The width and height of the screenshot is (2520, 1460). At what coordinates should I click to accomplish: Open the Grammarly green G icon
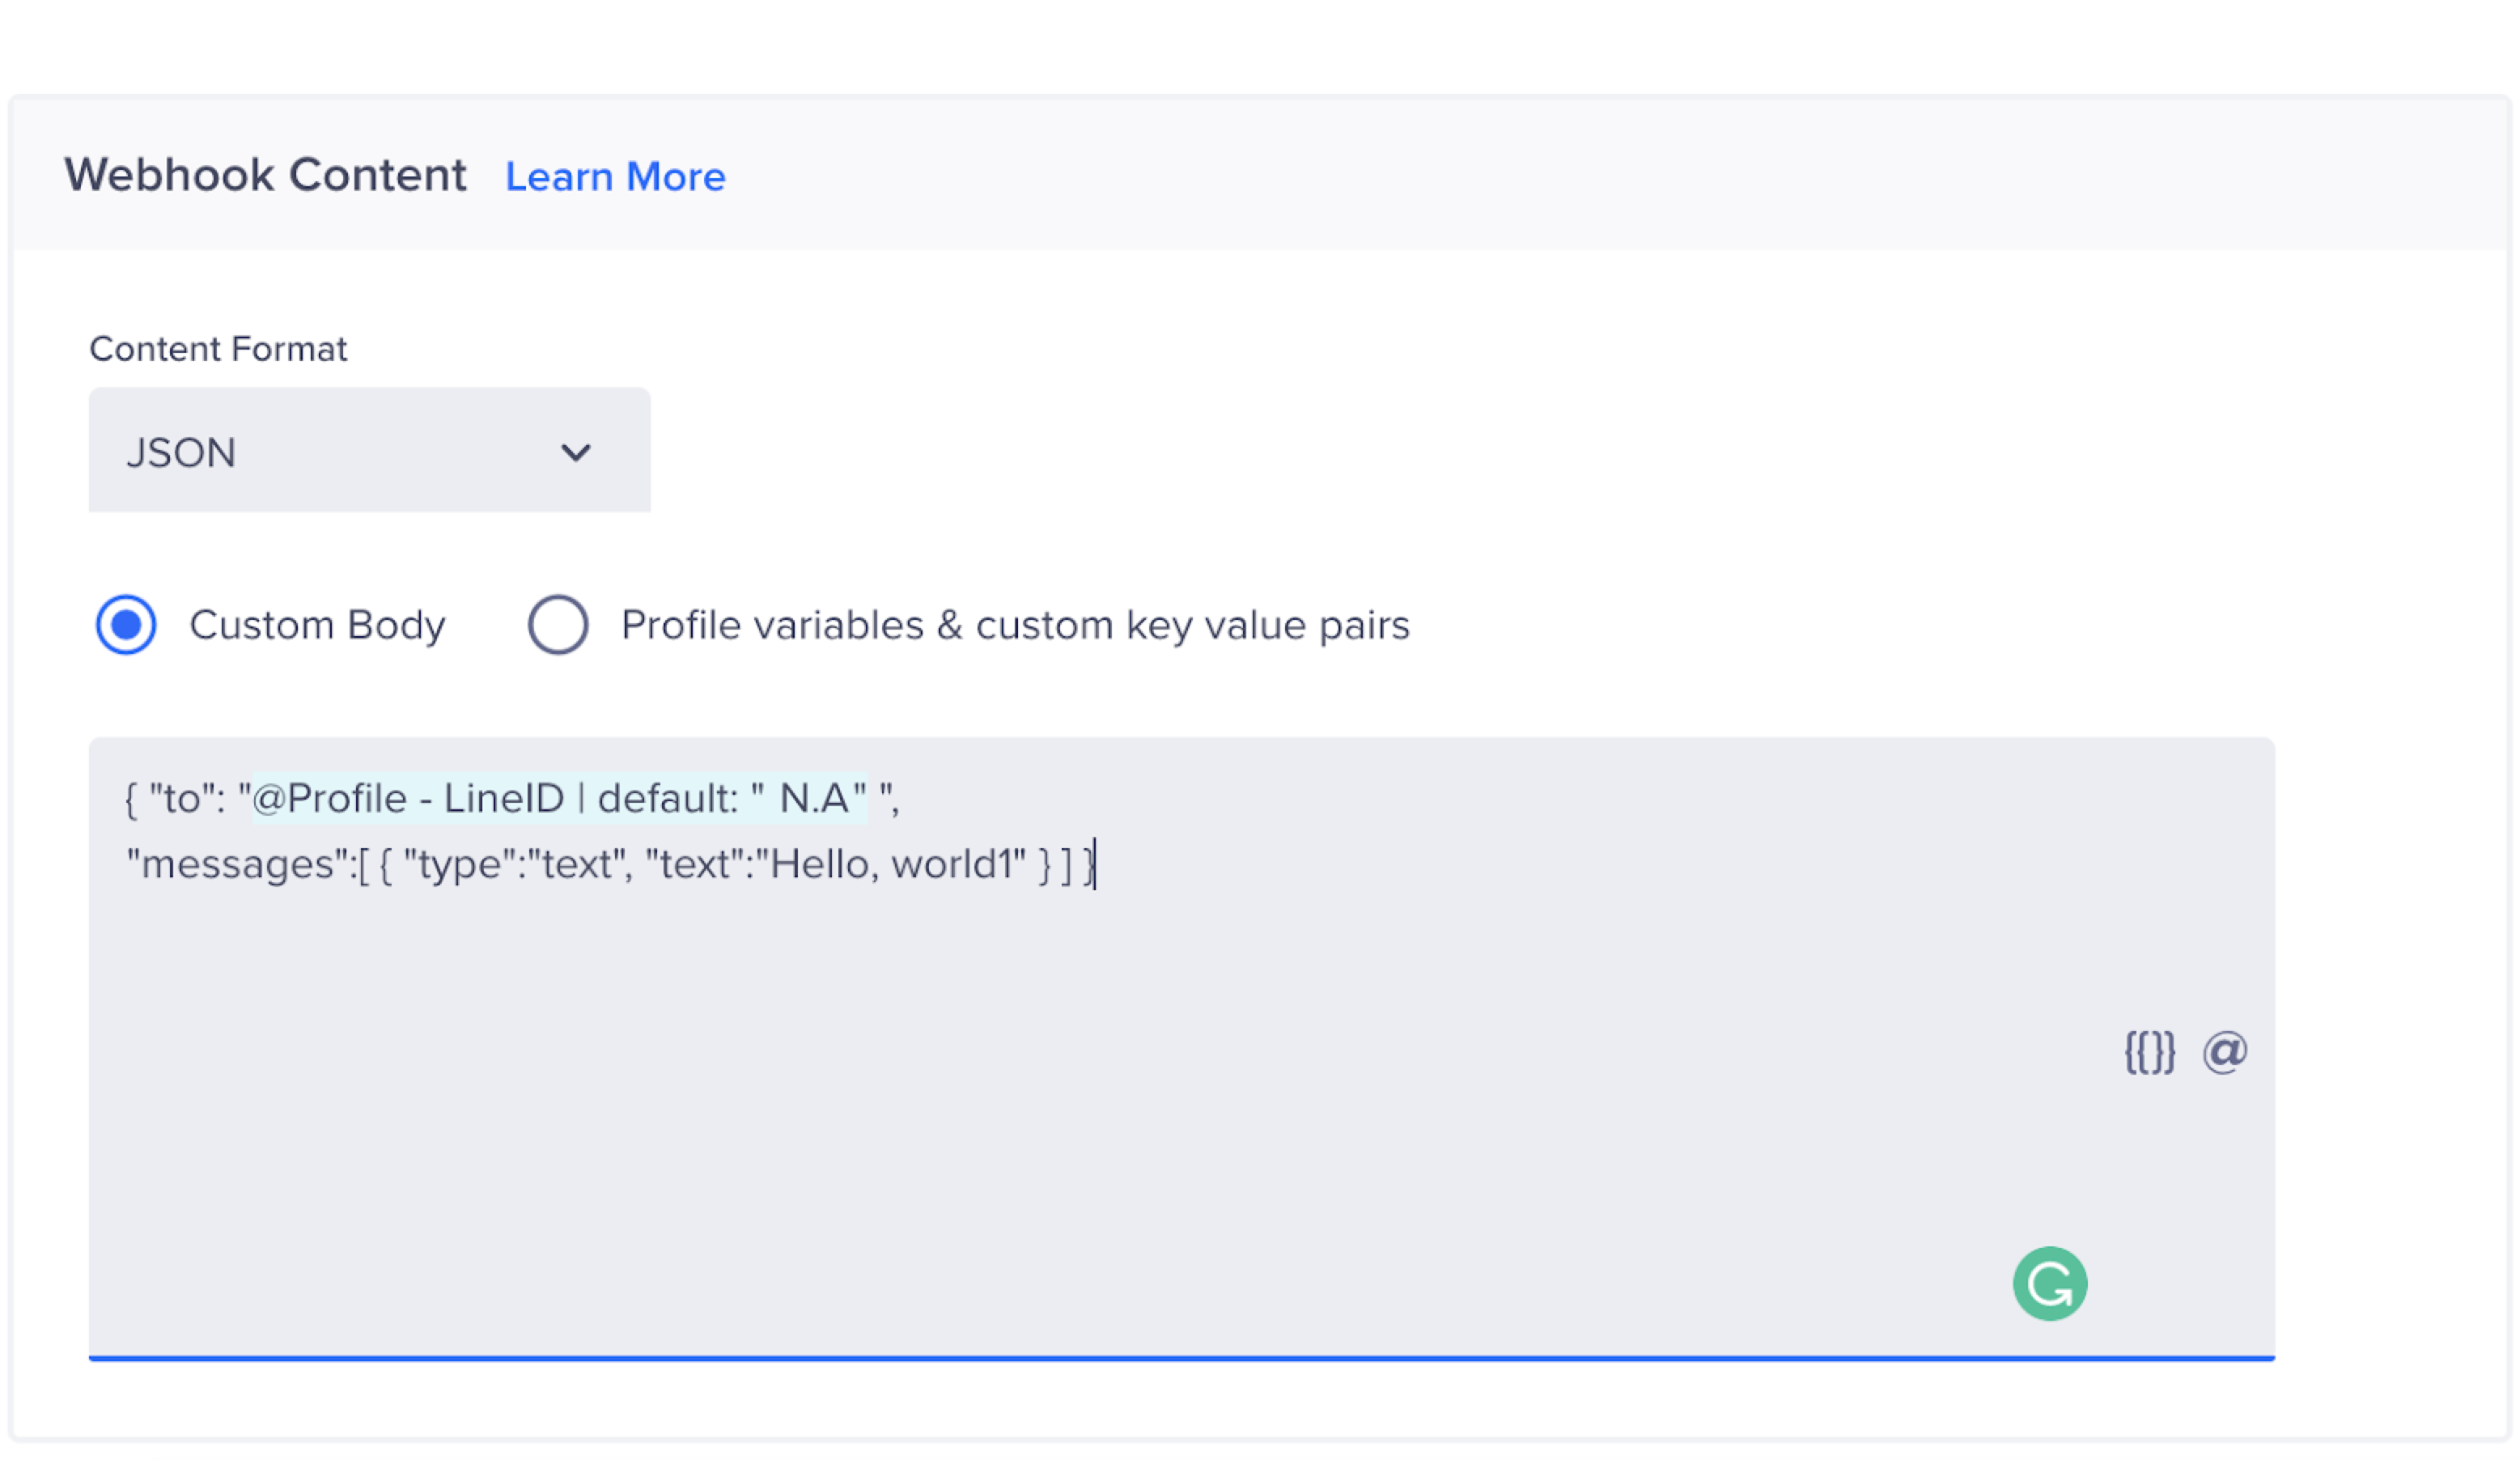pos(2050,1284)
